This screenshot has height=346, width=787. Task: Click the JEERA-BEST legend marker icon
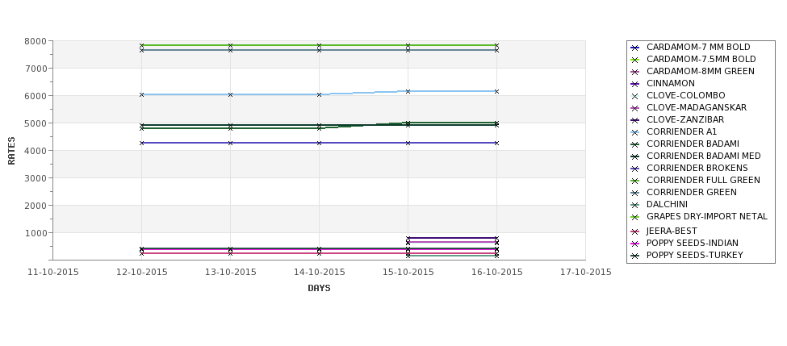point(634,231)
